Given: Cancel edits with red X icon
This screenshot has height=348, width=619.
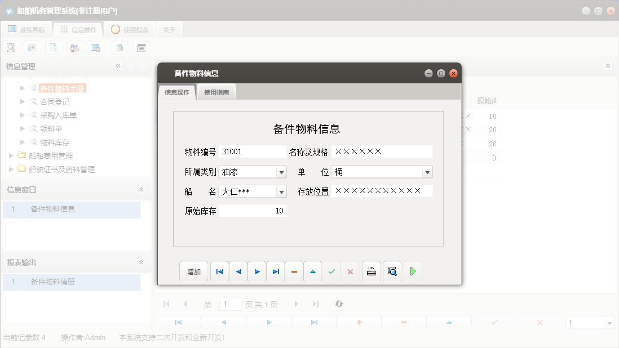Looking at the screenshot, I should coord(350,271).
